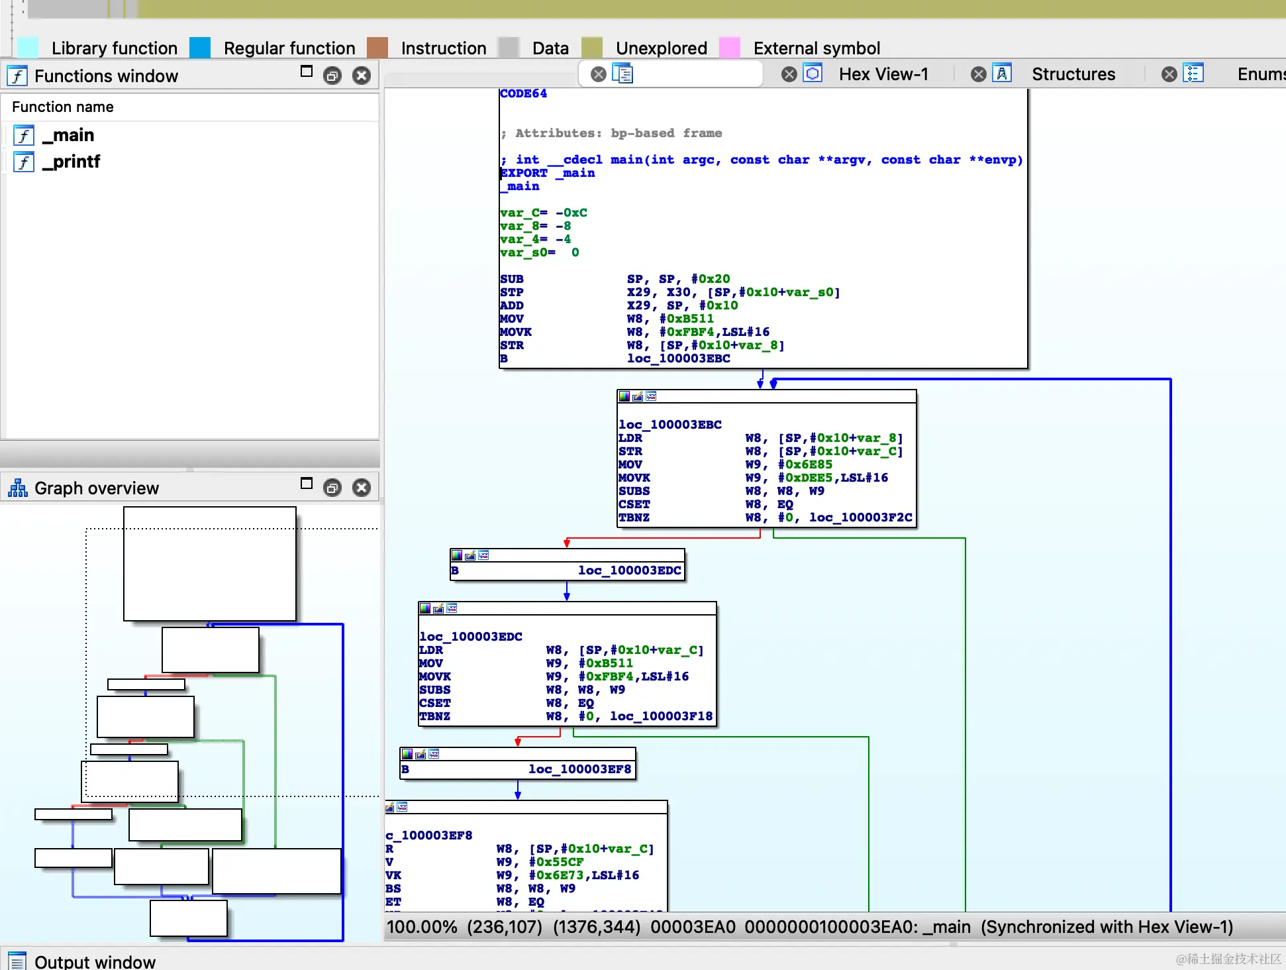
Task: Float the Functions window using its square button
Action: [306, 72]
